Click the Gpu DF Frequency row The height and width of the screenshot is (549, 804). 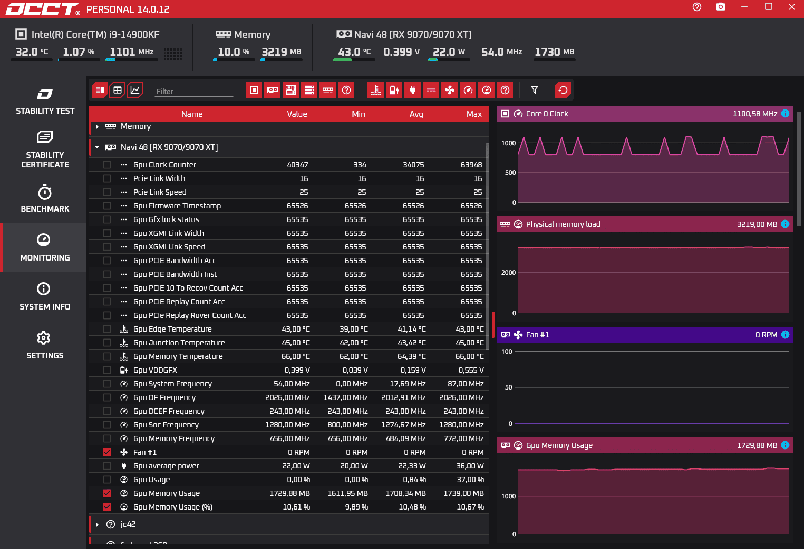pos(289,397)
